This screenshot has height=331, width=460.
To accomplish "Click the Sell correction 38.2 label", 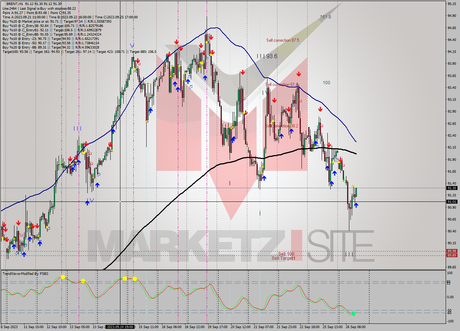I will (x=282, y=126).
